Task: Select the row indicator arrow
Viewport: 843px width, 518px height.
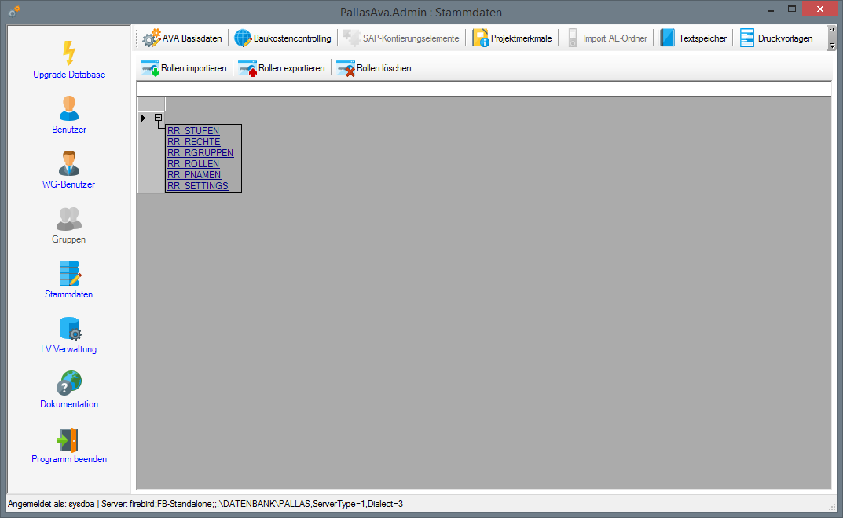Action: click(143, 118)
